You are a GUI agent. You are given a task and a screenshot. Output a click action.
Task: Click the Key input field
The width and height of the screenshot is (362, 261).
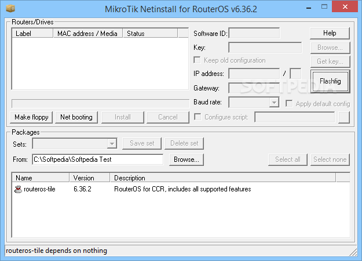pyautogui.click(x=265, y=48)
